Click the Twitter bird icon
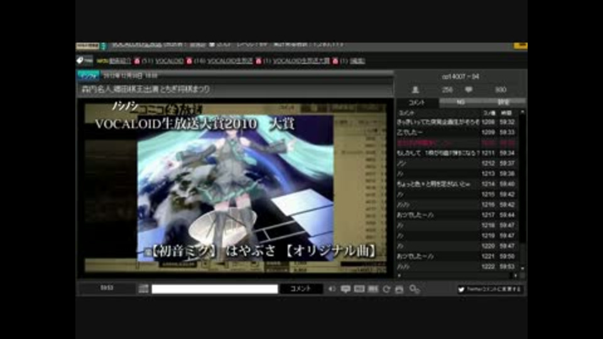The width and height of the screenshot is (603, 339). tap(461, 289)
